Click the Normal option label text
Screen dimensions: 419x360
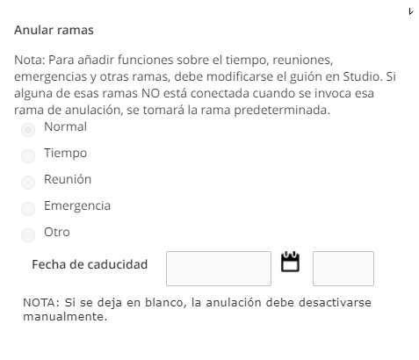pyautogui.click(x=65, y=126)
